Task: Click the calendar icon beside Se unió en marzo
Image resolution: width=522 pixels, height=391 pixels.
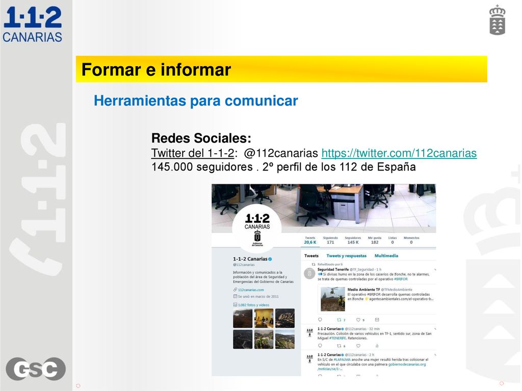Action: click(235, 296)
